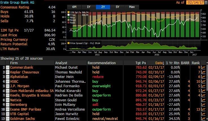This screenshot has width=208, height=121.
Task: Select Berenberg's sell recommendation cell
Action: coord(95,105)
